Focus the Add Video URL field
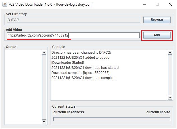177x129 pixels. point(73,35)
